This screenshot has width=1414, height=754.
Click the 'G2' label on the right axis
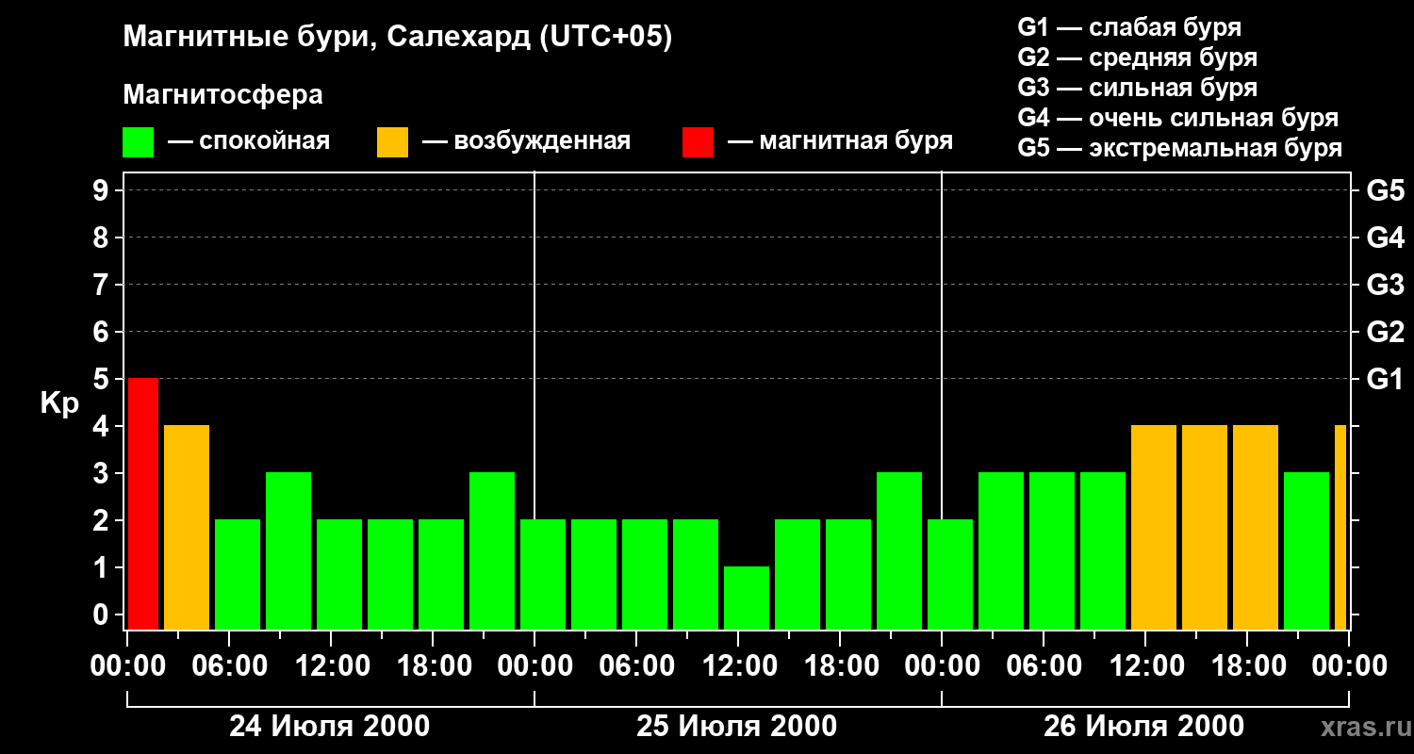pos(1385,332)
